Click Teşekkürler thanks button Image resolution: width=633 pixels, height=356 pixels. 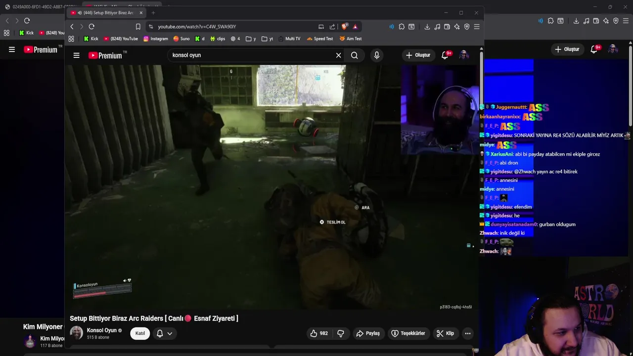pyautogui.click(x=408, y=333)
